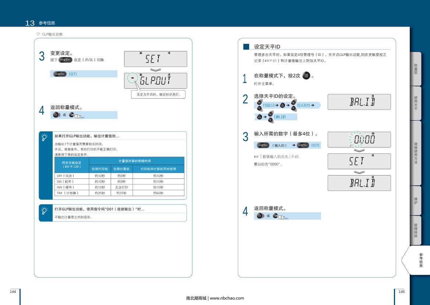
Task: Click the triangle marker before GLP输出功能
Action: pyautogui.click(x=38, y=34)
